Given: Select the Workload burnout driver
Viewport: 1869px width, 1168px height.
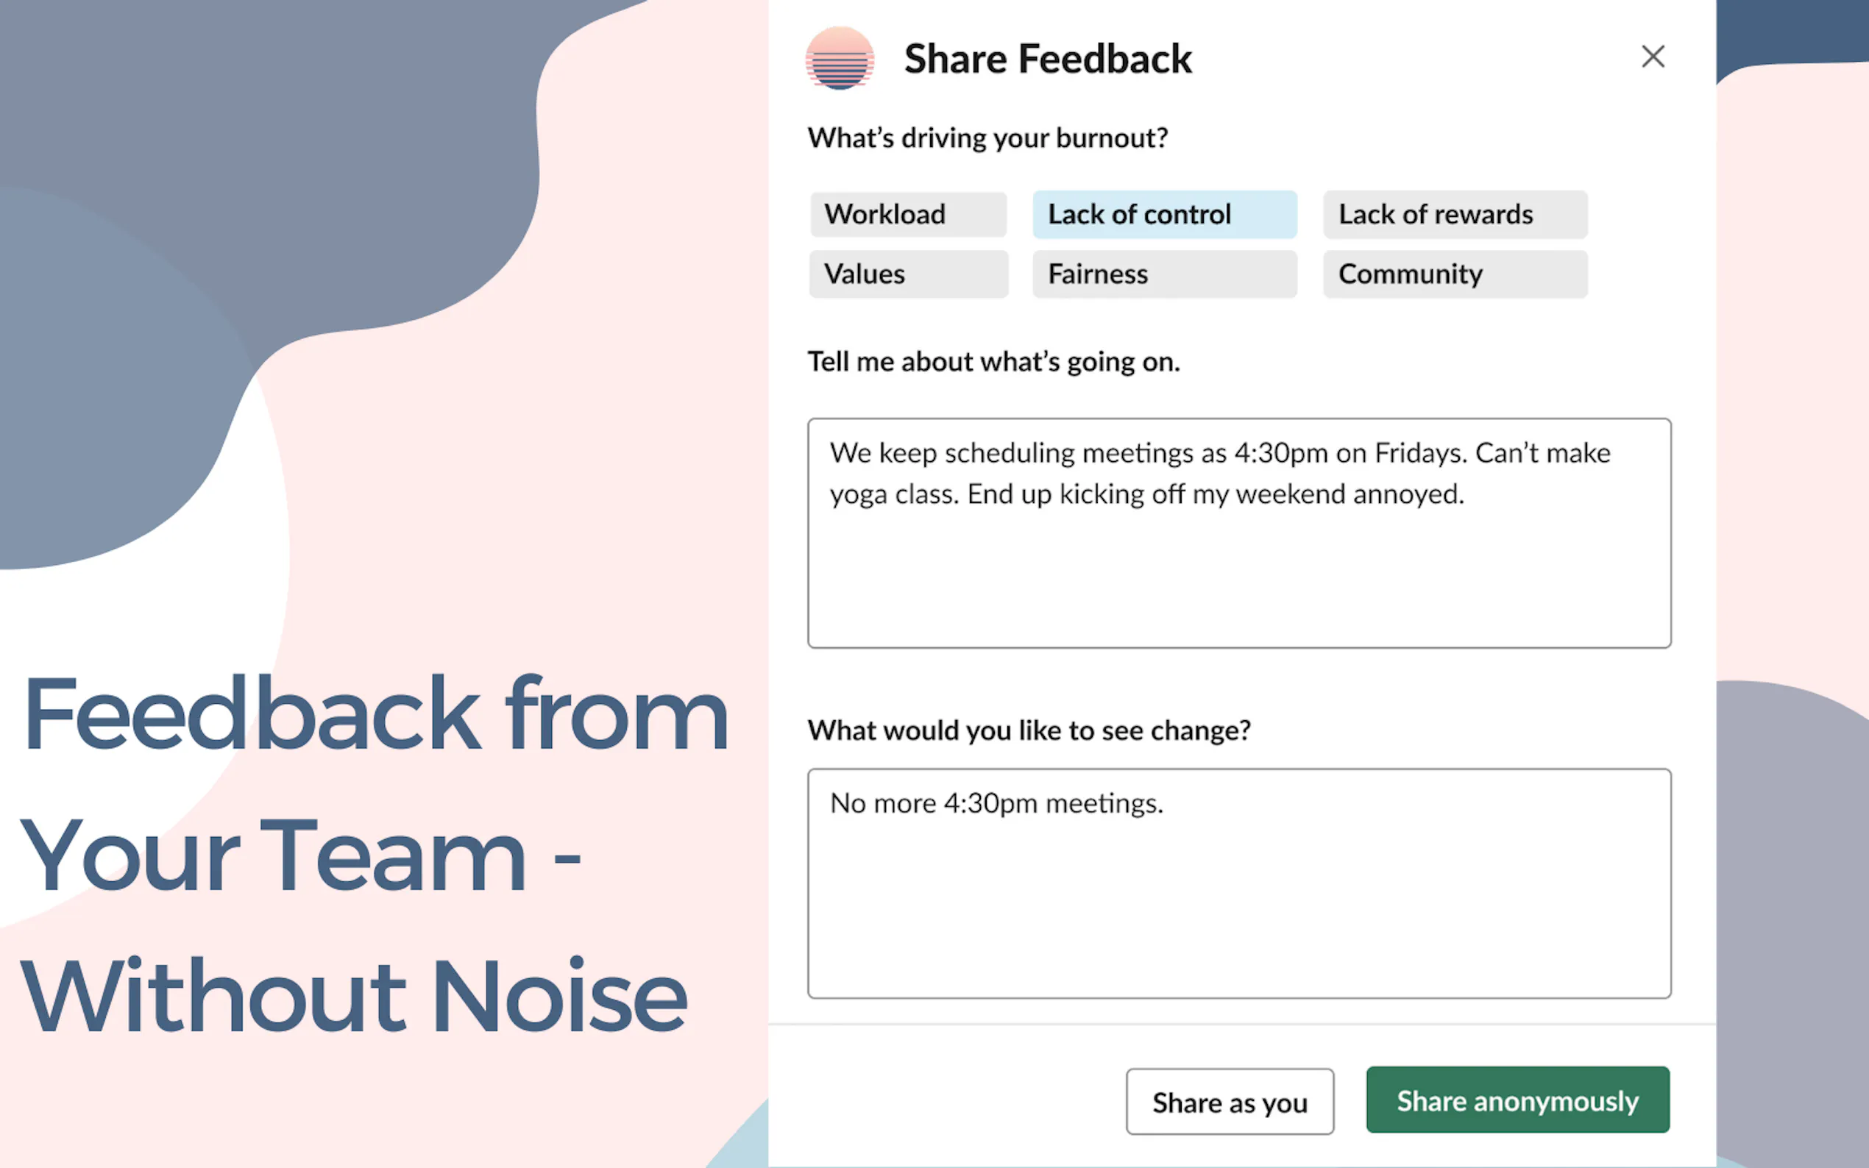Looking at the screenshot, I should (x=908, y=214).
